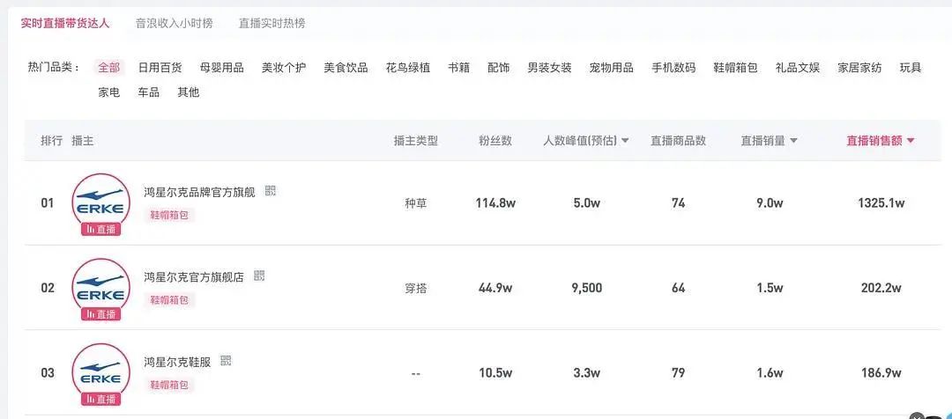Open 鸿星尔克鞋服 streamer link
Image resolution: width=952 pixels, height=419 pixels.
pyautogui.click(x=177, y=361)
